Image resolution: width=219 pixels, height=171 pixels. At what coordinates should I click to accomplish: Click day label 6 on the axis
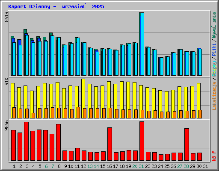pos(46,166)
